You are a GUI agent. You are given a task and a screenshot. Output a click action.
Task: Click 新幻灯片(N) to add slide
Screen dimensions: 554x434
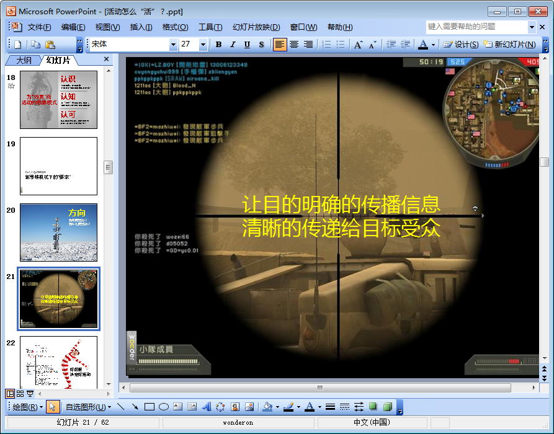pos(509,45)
